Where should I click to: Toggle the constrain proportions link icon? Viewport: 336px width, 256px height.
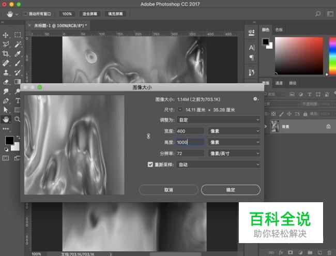tap(148, 136)
